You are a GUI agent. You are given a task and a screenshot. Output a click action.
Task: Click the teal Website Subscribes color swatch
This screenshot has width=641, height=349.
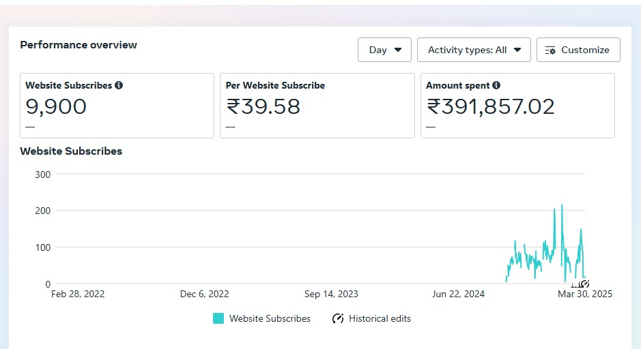point(218,318)
